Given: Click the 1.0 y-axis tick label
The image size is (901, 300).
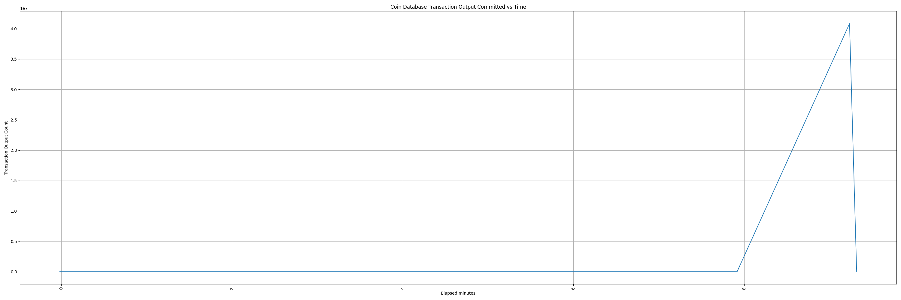Looking at the screenshot, I should (14, 211).
